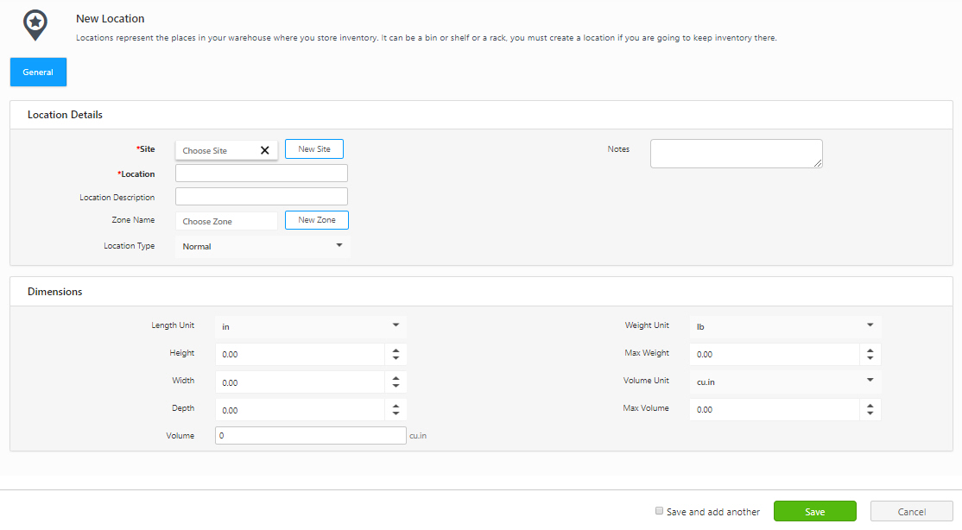962x530 pixels.
Task: Click the New Zone button
Action: coord(317,220)
